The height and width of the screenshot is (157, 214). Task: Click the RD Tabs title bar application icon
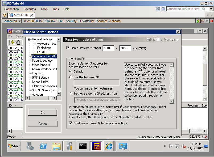coord(5,3)
